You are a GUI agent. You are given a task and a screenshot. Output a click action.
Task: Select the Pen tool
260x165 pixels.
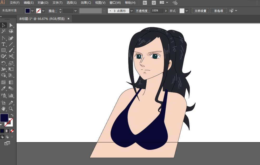3,38
